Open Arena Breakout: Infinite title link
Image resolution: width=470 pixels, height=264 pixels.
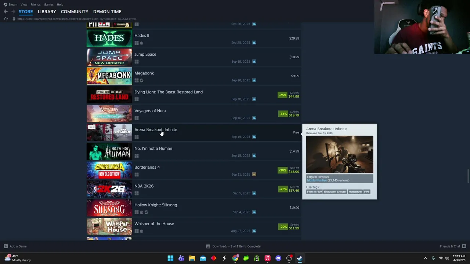click(156, 129)
